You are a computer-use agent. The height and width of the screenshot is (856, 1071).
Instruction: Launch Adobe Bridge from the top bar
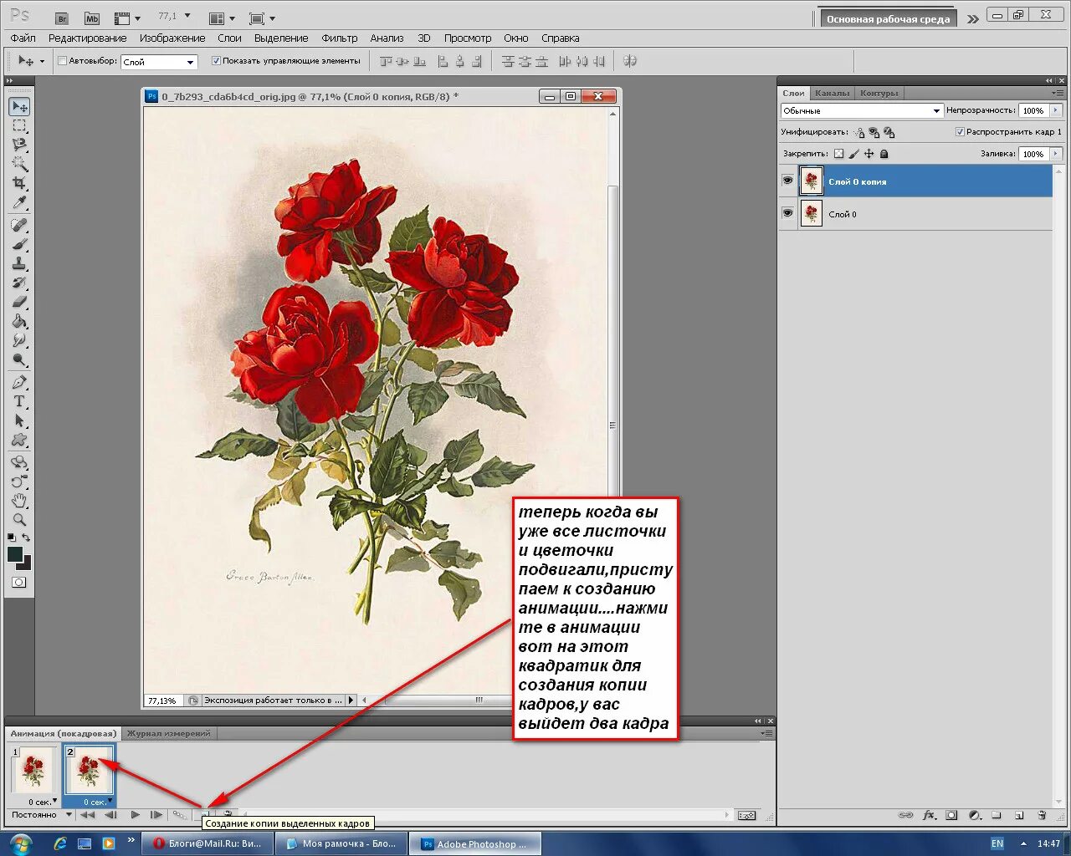62,18
